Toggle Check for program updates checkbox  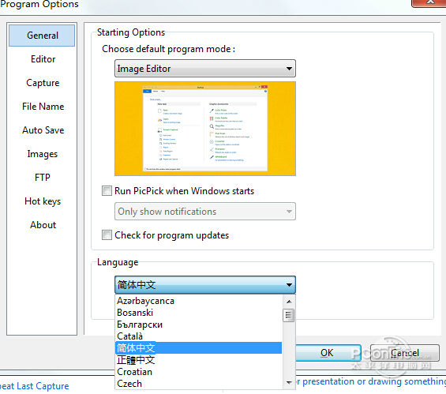[x=107, y=235]
